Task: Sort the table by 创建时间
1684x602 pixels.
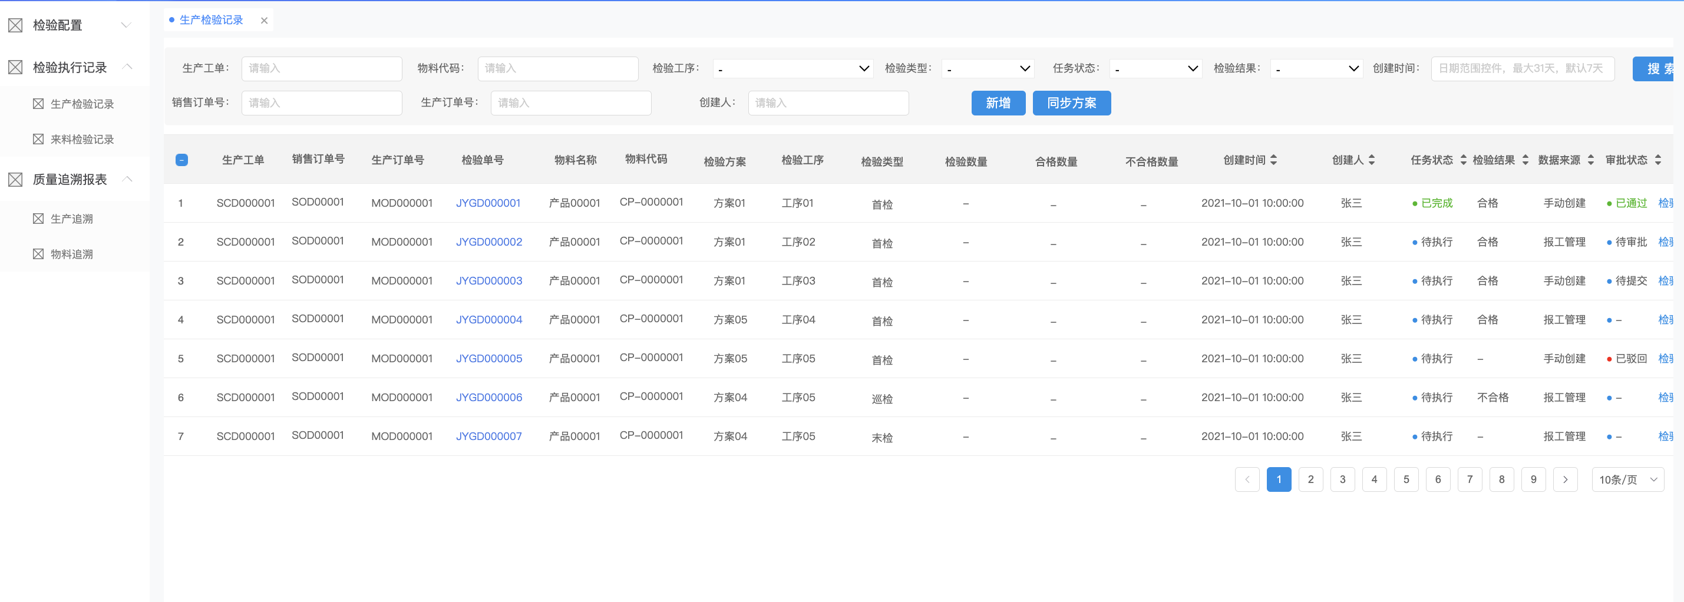Action: coord(1273,160)
